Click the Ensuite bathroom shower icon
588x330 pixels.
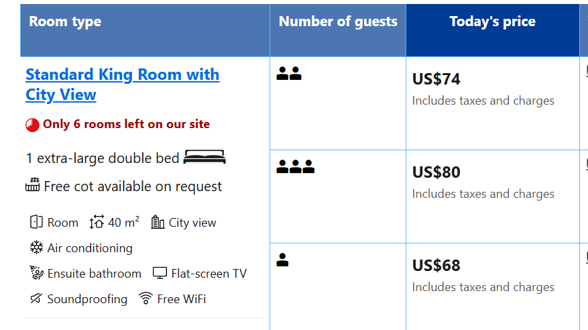(x=36, y=272)
